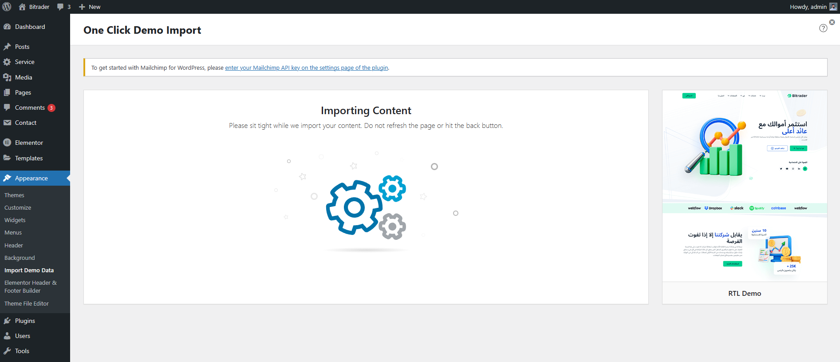Screen dimensions: 840x362
Task: Expand the Appearance menu section
Action: [x=31, y=178]
